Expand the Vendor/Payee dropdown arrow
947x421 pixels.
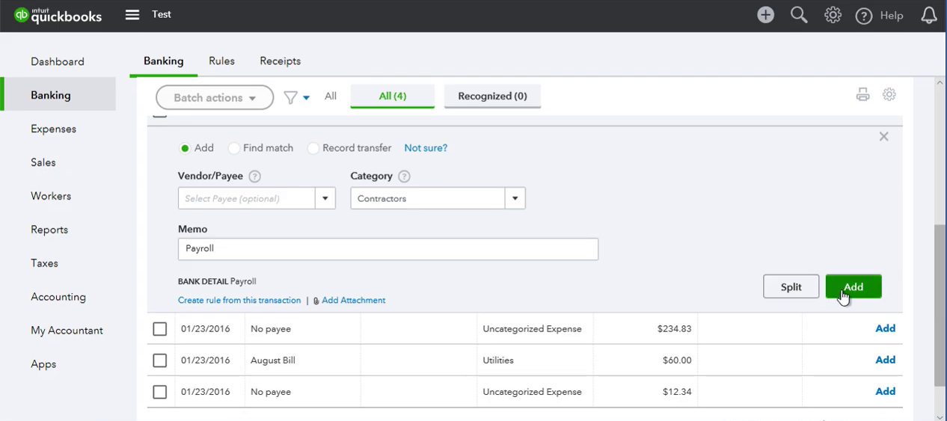point(325,198)
